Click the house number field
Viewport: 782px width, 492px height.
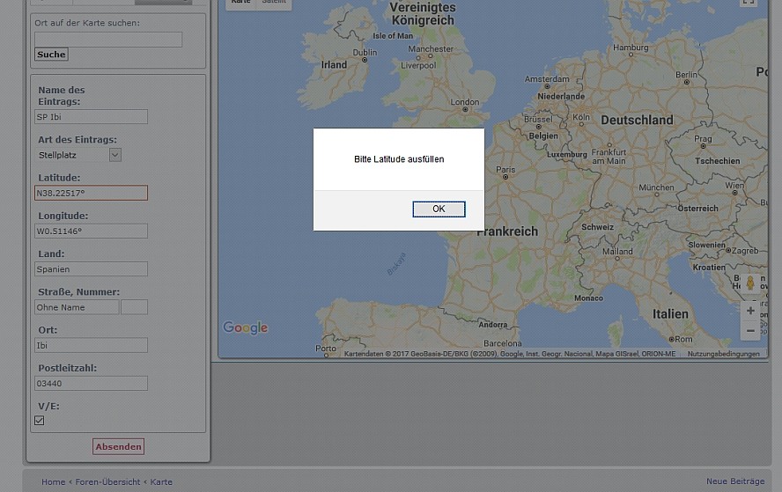click(134, 307)
